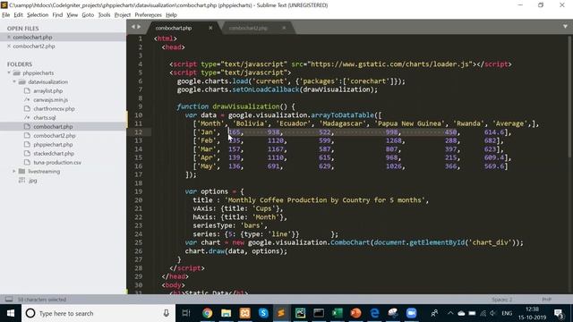Click the Windows Start button
This screenshot has height=322, width=573.
pos(11,313)
